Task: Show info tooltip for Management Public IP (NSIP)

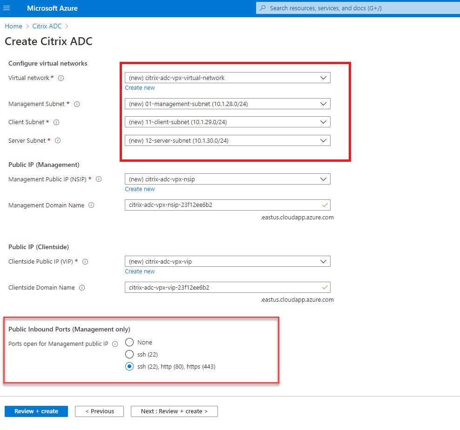Action: coord(98,179)
